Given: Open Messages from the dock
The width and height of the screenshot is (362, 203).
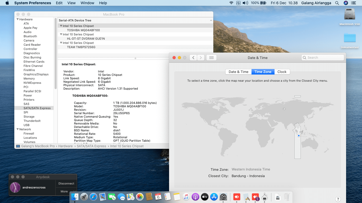Looking at the screenshot, I should coord(121,197).
